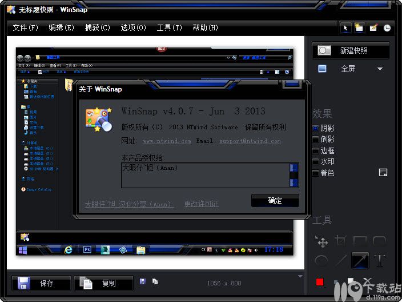This screenshot has height=302, width=402.
Task: Click the 复制 copy button
Action: click(103, 283)
